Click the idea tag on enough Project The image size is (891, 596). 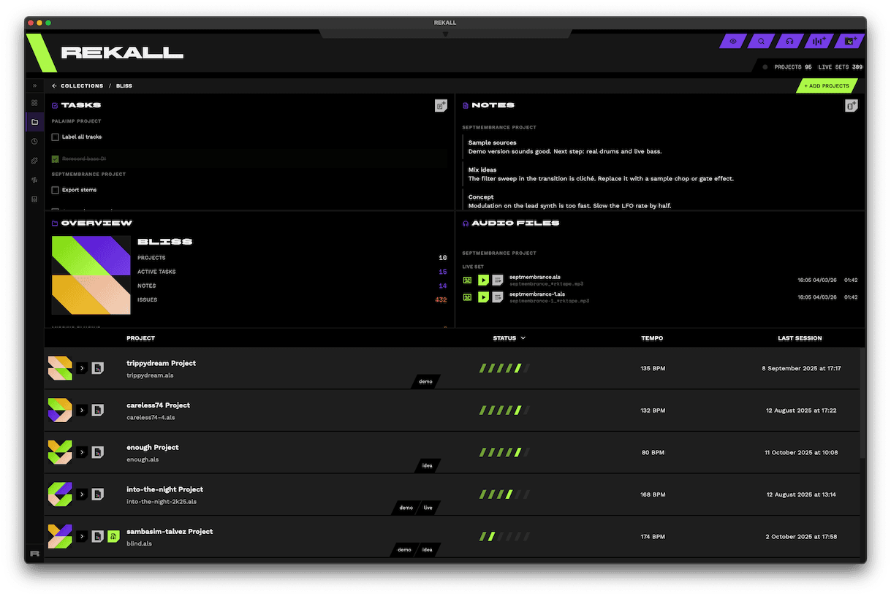[428, 465]
